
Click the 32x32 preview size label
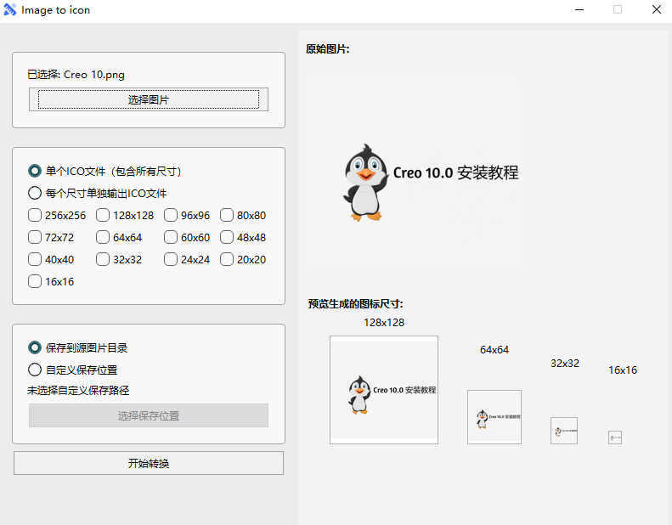pos(565,364)
